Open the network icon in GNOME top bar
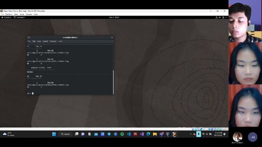The height and width of the screenshot is (147, 262). coord(217,17)
